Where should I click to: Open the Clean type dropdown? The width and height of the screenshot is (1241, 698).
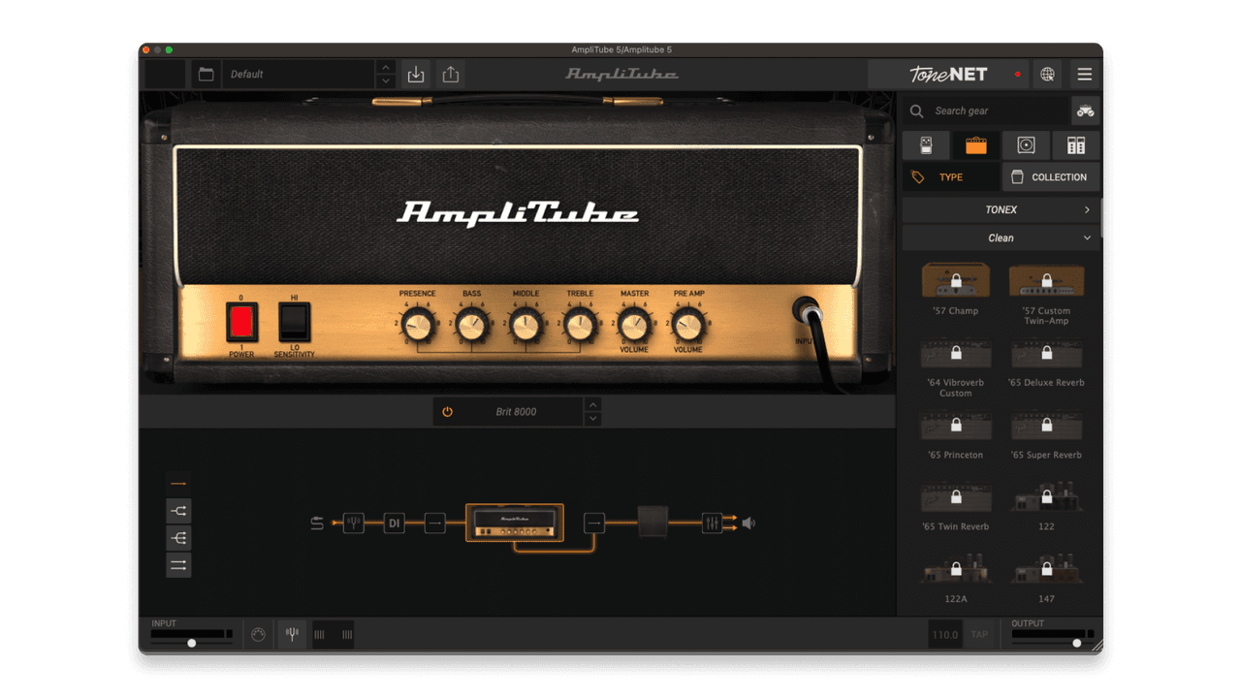tap(1001, 238)
